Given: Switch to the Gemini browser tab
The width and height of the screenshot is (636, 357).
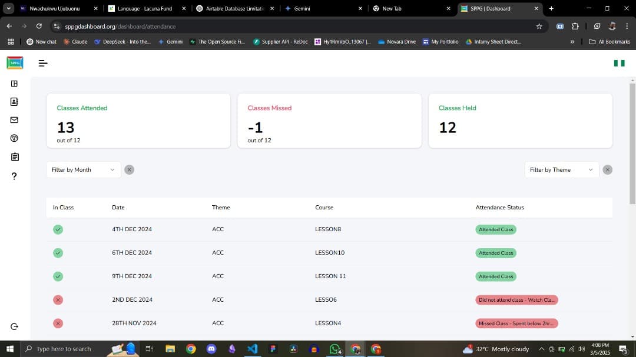Looking at the screenshot, I should click(x=324, y=8).
